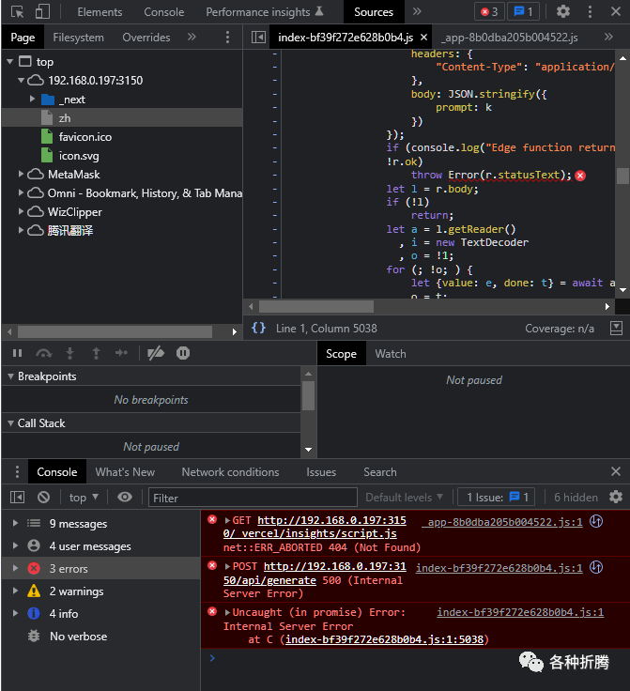Open console settings gear icon

[616, 498]
